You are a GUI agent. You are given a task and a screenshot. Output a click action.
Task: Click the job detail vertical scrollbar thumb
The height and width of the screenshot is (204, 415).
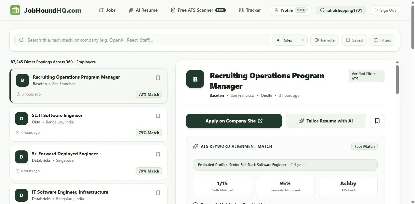point(397,80)
